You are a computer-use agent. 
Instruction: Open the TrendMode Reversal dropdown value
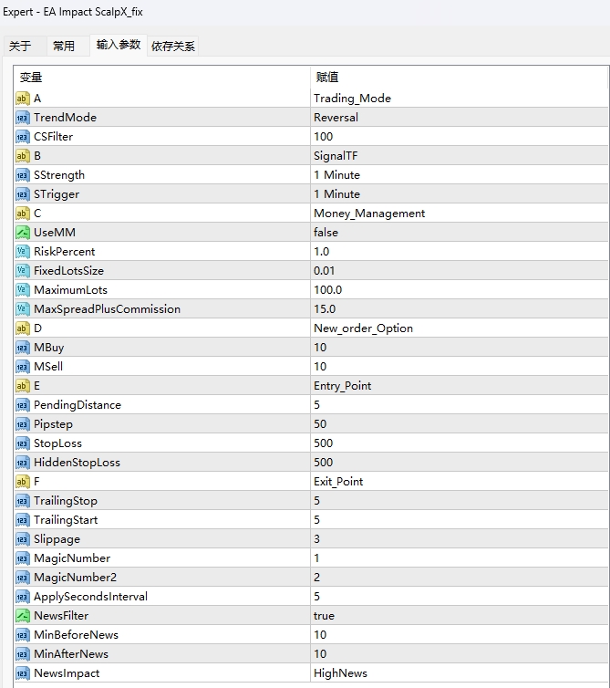click(x=336, y=118)
